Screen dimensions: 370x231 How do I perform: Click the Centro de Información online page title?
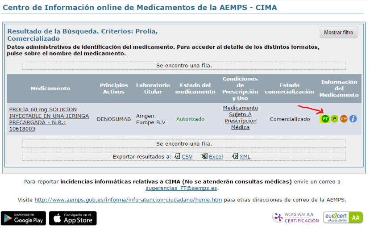click(140, 7)
